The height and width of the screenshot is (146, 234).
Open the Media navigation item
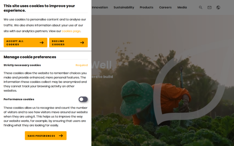182,8
